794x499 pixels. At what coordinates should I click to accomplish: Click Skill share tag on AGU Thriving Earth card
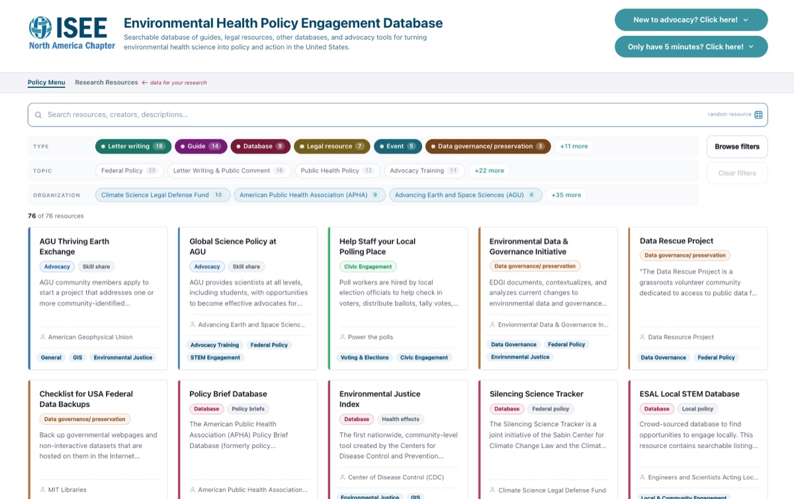[x=96, y=267]
